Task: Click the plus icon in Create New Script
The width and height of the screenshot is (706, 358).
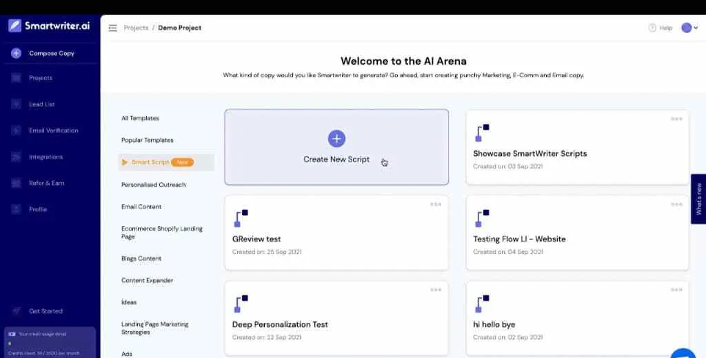Action: click(336, 139)
